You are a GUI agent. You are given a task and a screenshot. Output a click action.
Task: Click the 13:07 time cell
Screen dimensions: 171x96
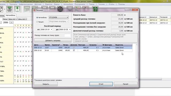[x=48, y=48]
